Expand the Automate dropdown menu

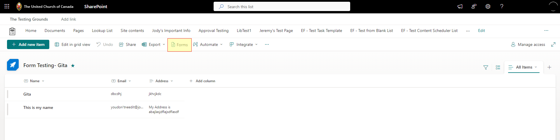point(208,44)
